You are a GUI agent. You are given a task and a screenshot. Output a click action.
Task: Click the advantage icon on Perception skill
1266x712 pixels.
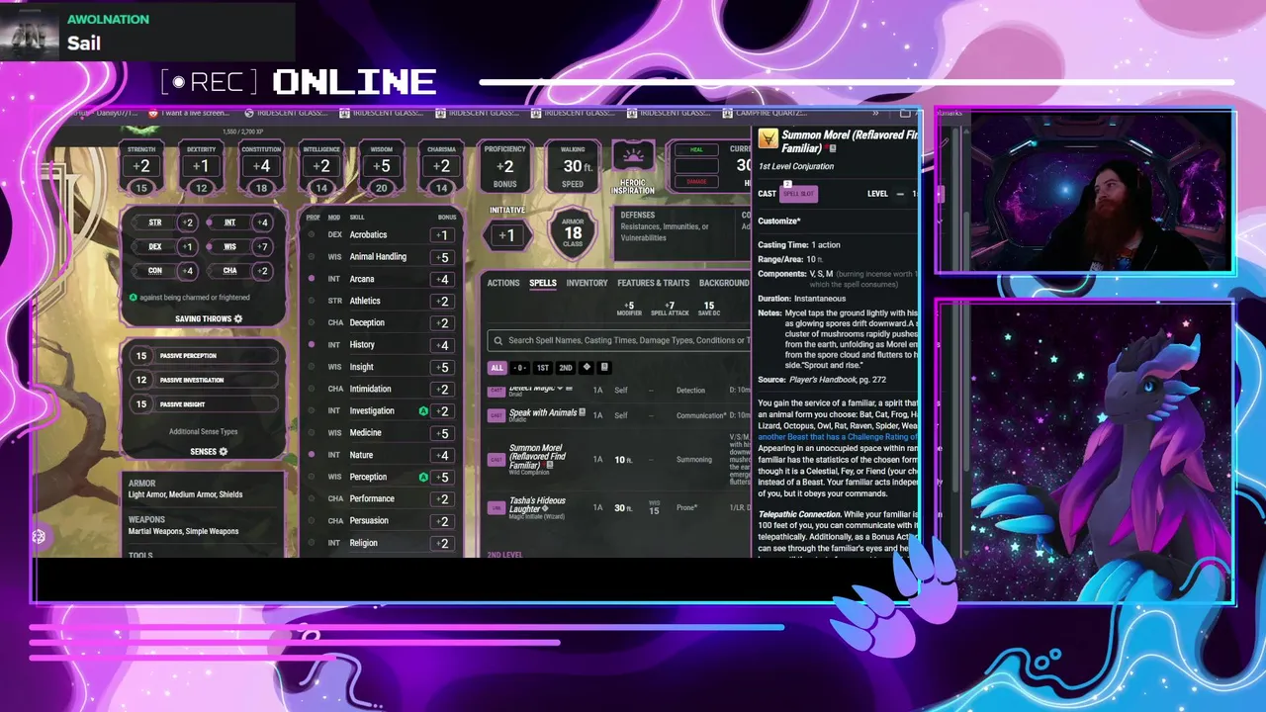(423, 477)
